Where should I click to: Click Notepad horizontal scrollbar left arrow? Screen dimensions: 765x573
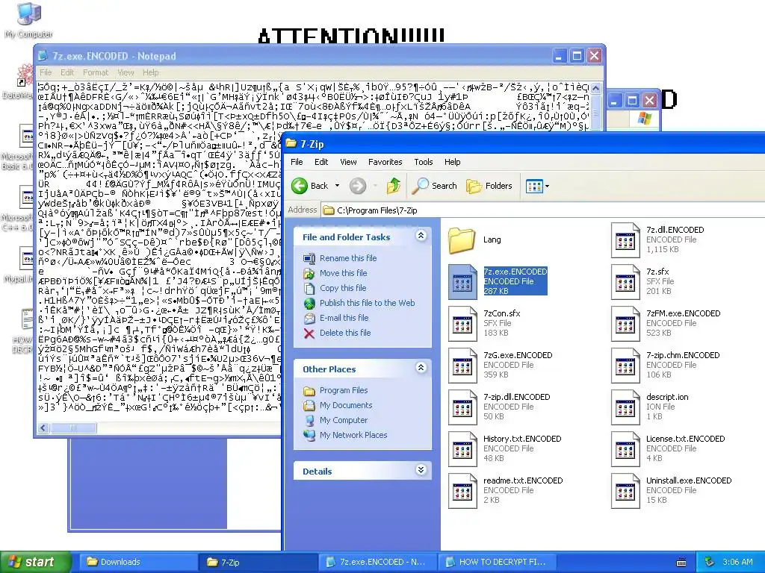[43, 428]
